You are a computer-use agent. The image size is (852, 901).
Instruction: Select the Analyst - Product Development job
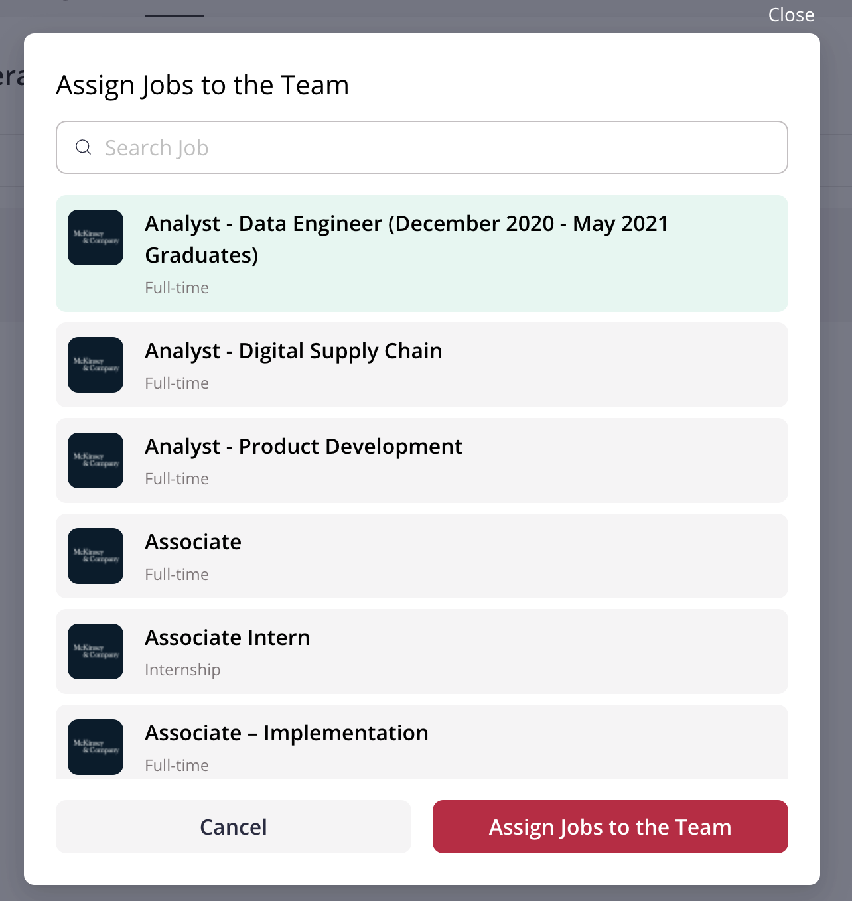422,460
